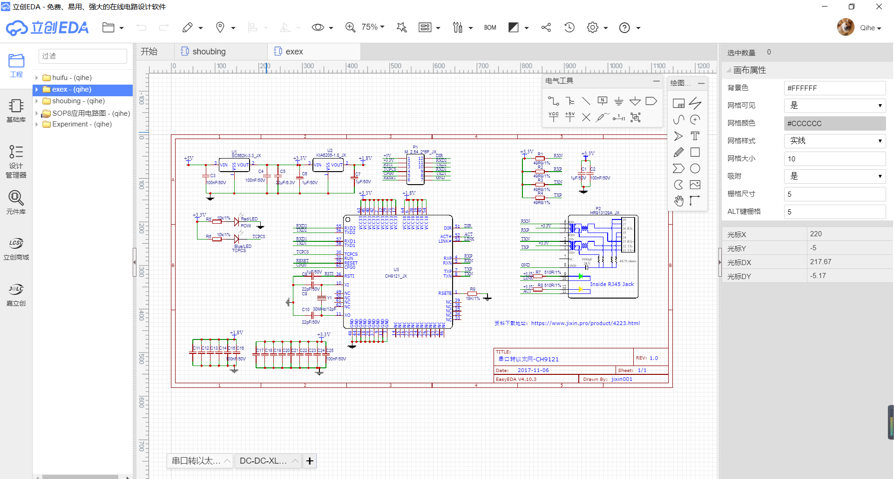Open the Snap setting dropdown
894x479 pixels.
point(834,176)
